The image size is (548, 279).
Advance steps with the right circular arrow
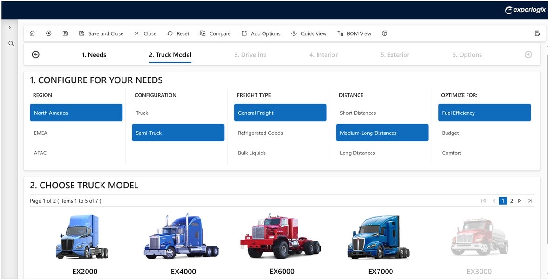tap(528, 54)
